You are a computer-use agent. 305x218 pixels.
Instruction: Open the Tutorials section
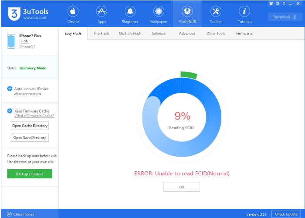tap(244, 14)
